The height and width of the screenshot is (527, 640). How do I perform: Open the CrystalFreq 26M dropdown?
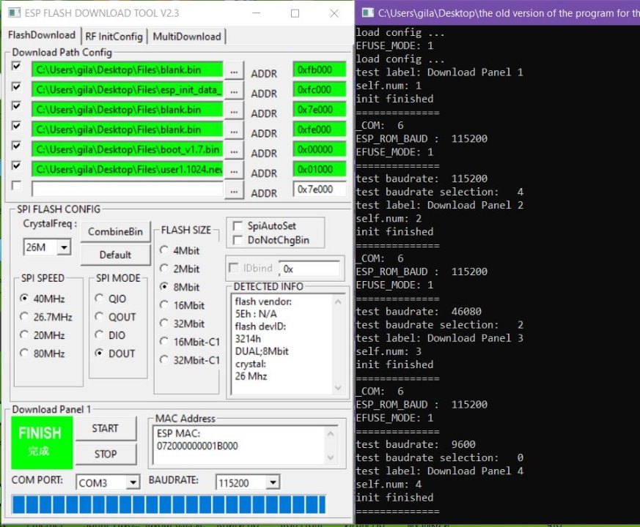click(x=64, y=247)
